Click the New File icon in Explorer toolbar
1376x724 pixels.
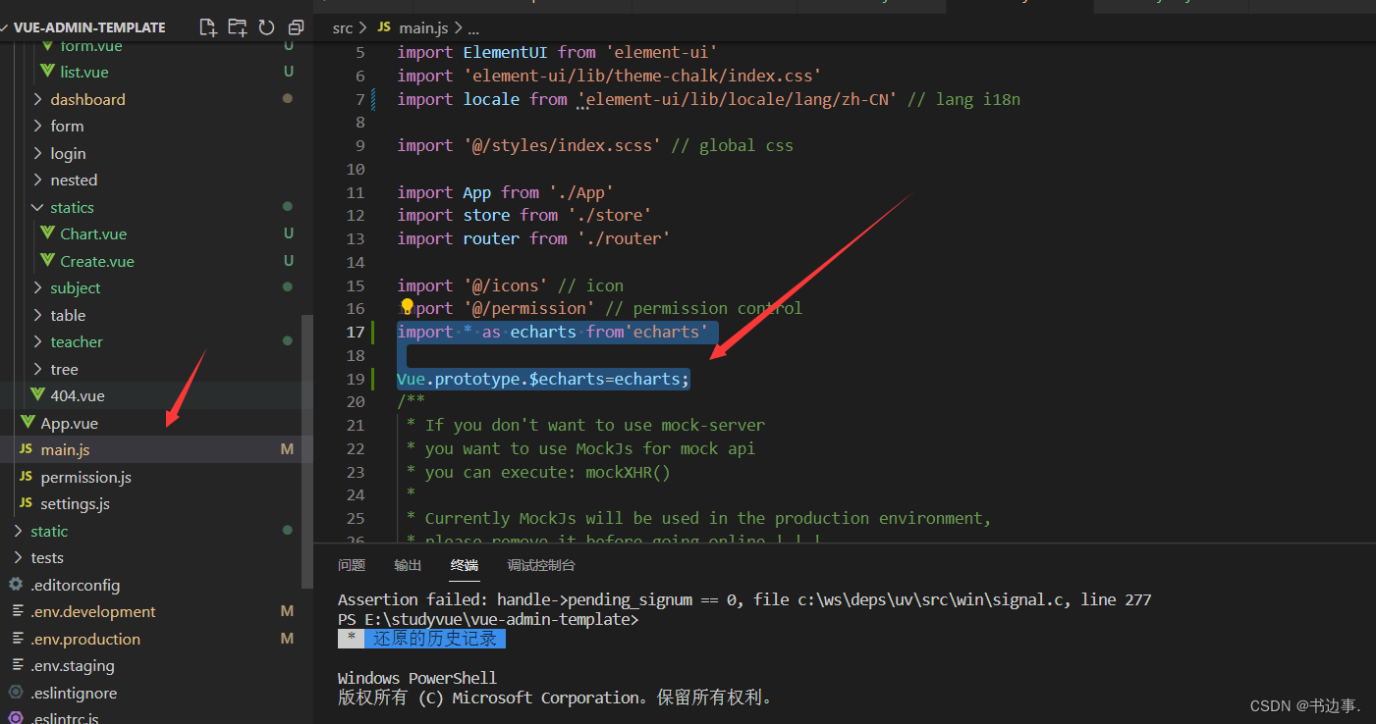(x=207, y=27)
